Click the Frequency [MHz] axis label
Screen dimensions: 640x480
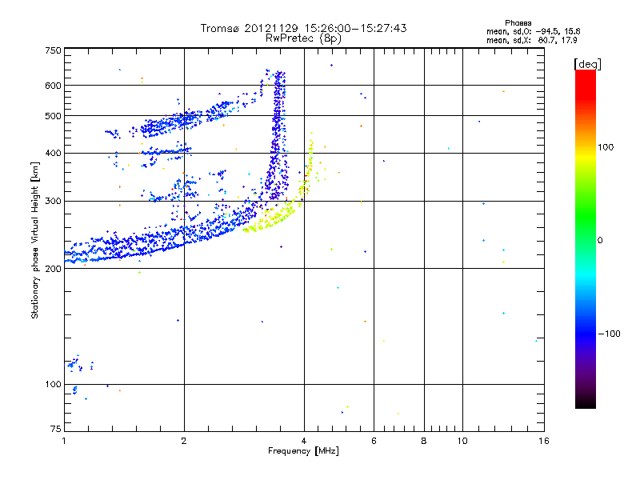point(303,451)
